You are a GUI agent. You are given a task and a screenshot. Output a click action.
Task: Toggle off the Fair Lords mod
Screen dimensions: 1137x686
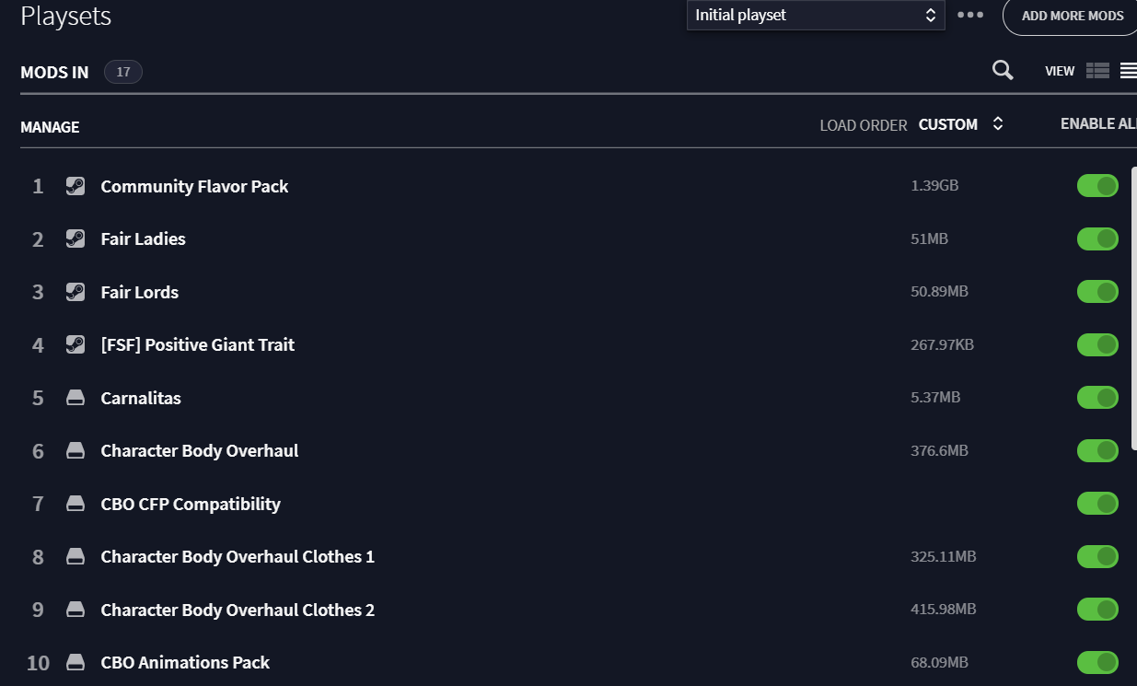[1097, 292]
